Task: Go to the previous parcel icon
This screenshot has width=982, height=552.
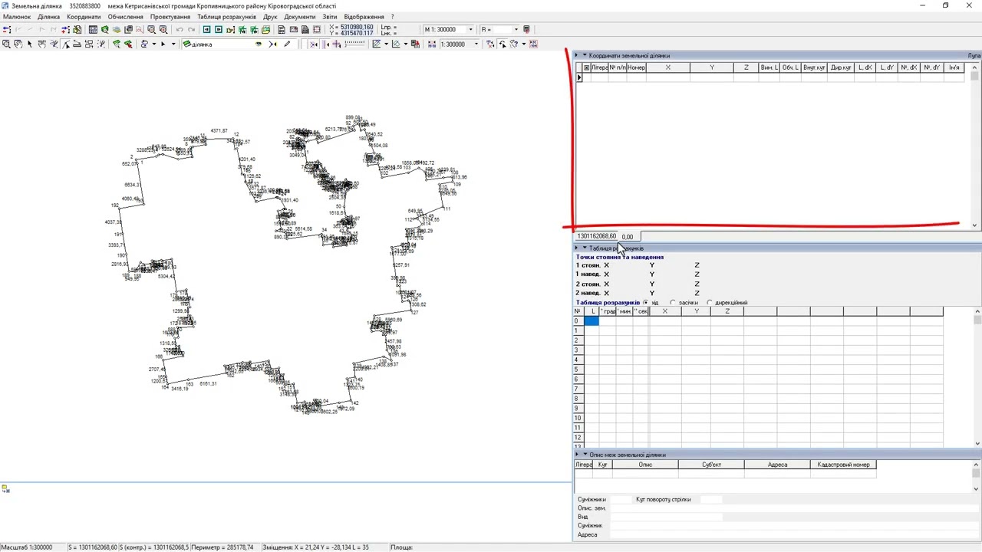Action: tap(207, 29)
